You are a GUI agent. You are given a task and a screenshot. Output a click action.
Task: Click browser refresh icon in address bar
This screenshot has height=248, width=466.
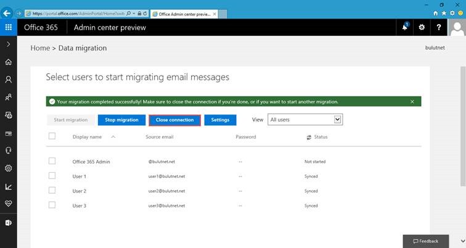point(145,14)
